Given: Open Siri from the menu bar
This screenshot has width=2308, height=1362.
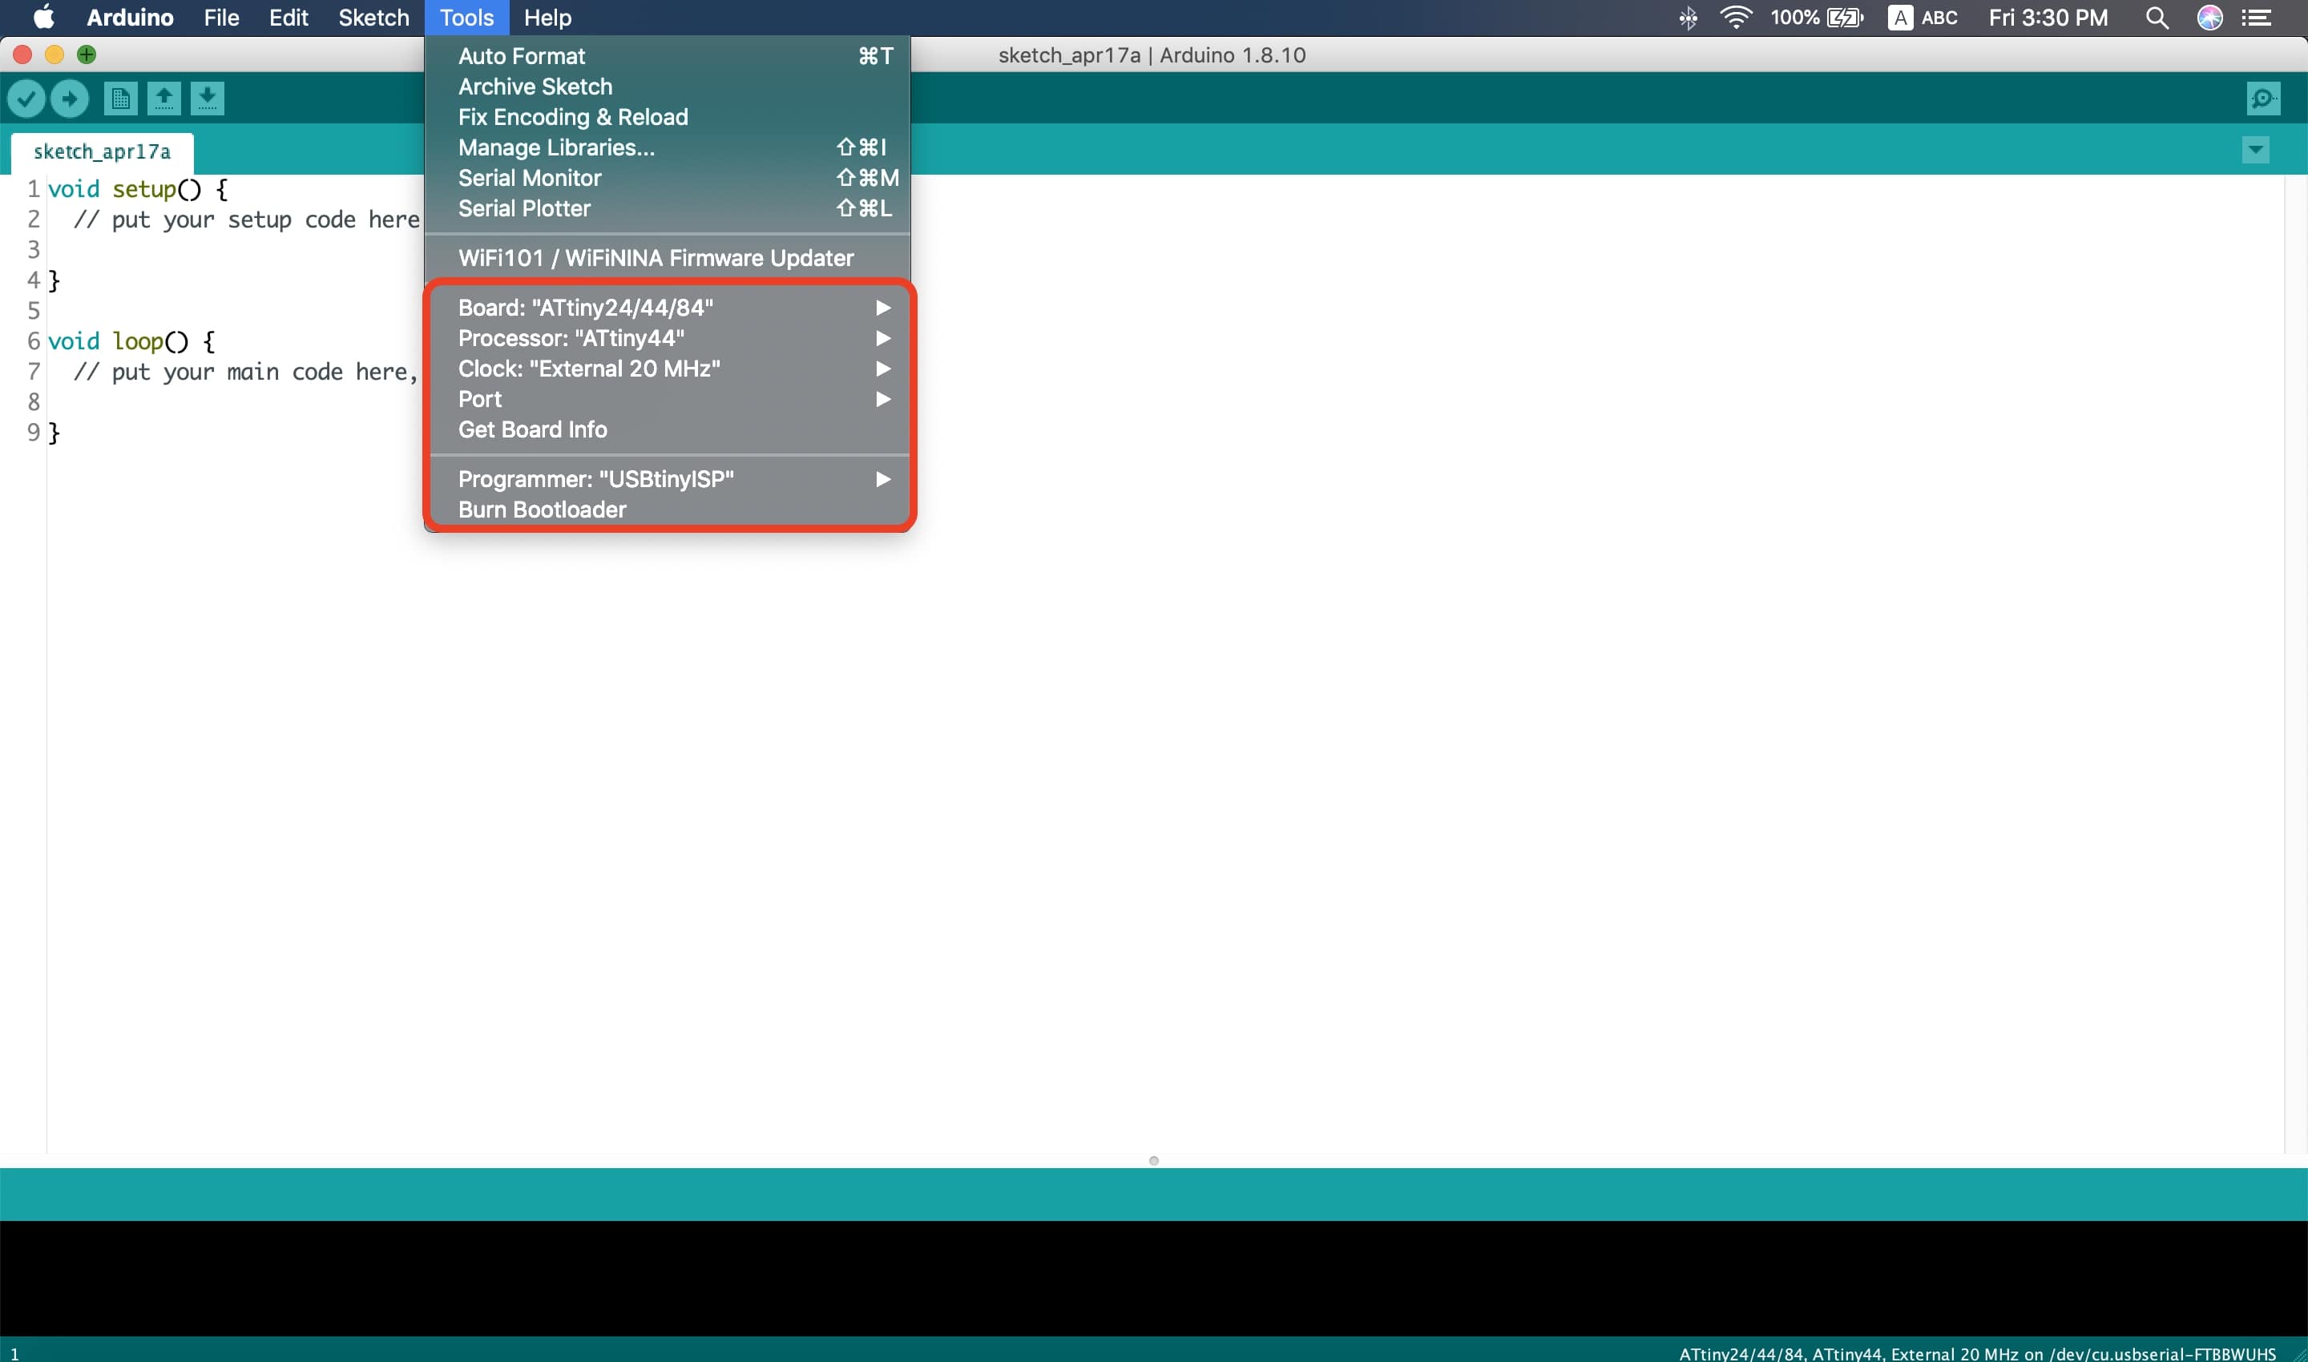Looking at the screenshot, I should pos(2209,18).
